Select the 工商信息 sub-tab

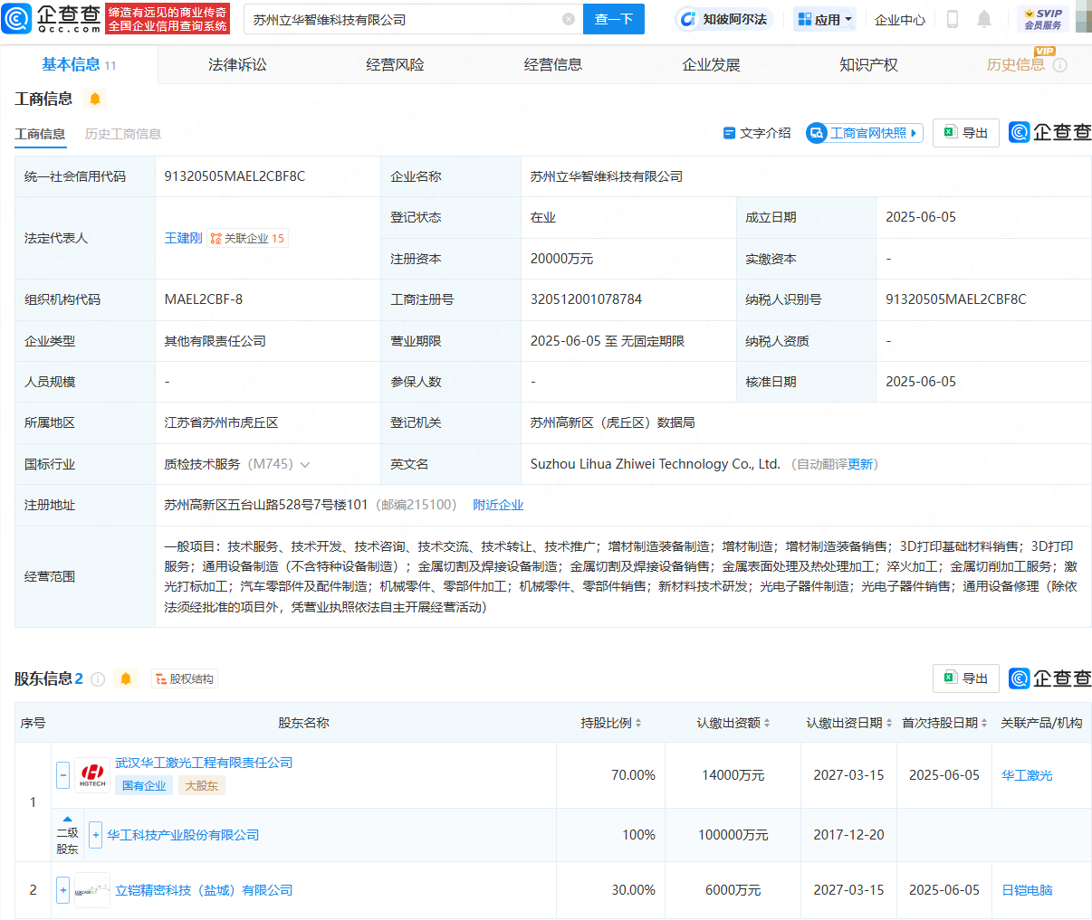coord(40,134)
